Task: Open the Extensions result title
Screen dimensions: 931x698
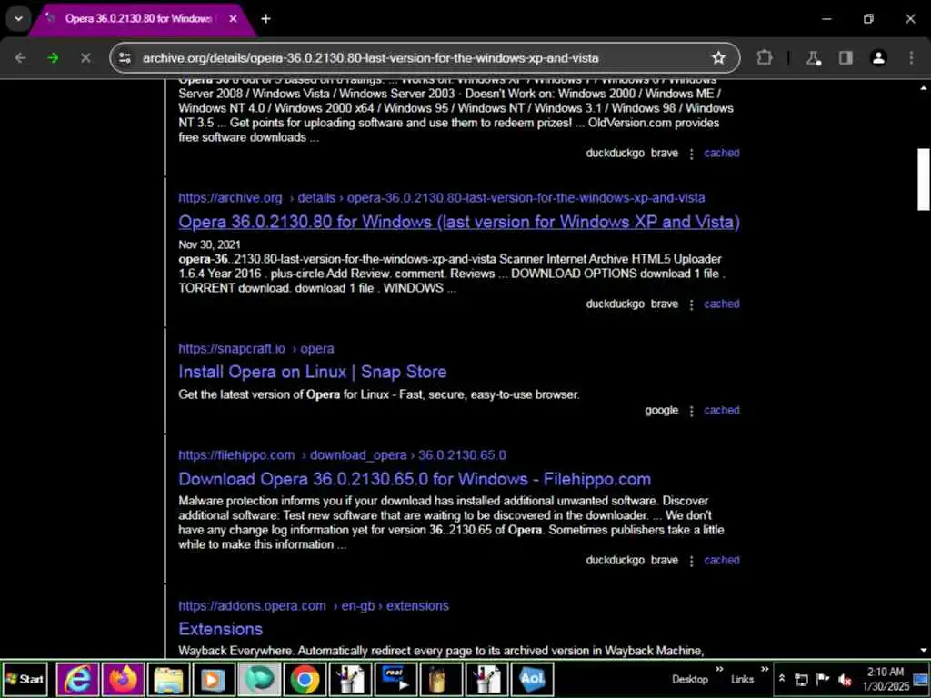Action: (220, 629)
